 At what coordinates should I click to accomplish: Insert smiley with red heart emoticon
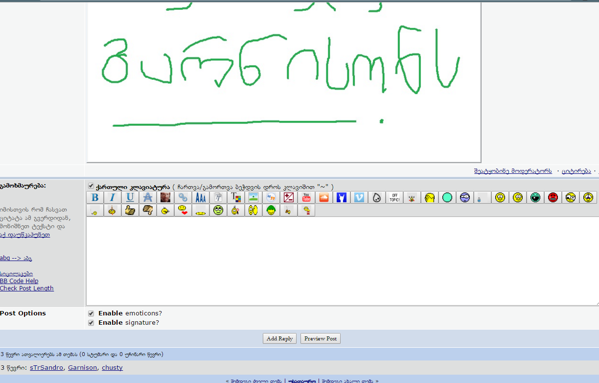point(183,211)
